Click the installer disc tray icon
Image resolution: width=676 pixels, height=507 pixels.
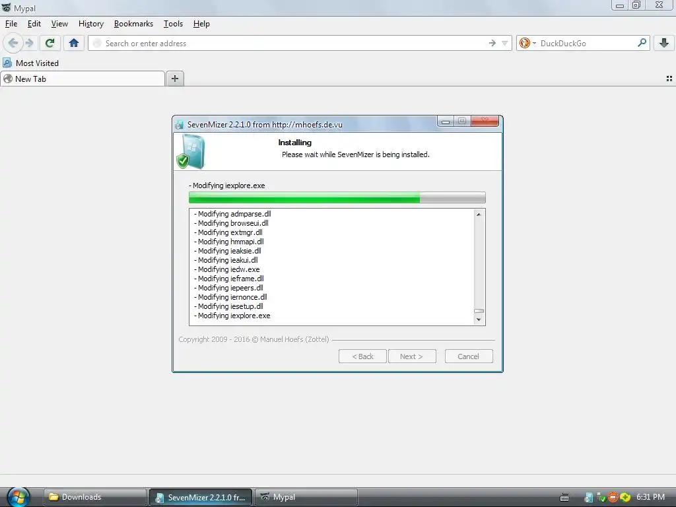588,498
